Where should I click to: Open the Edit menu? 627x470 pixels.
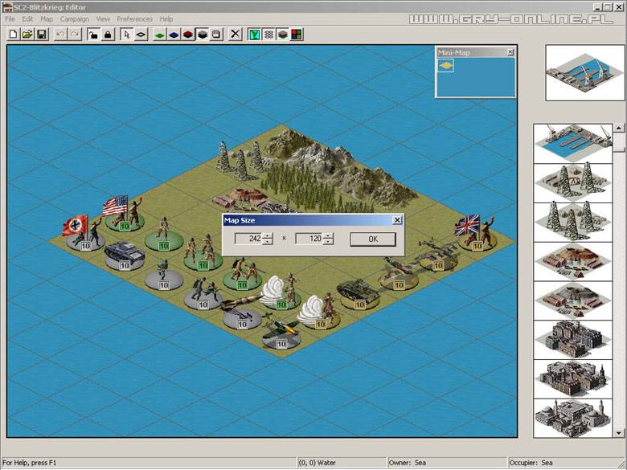(27, 18)
